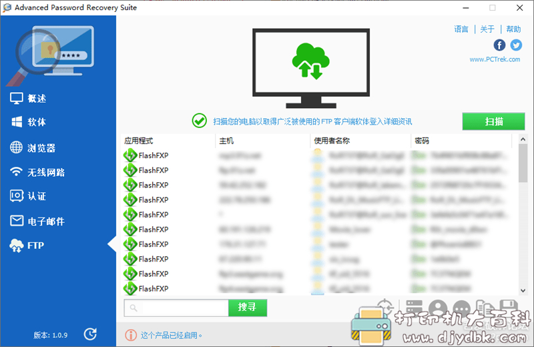Click the copy documents icon in the bottom toolbar
The height and width of the screenshot is (347, 534).
coord(485,308)
